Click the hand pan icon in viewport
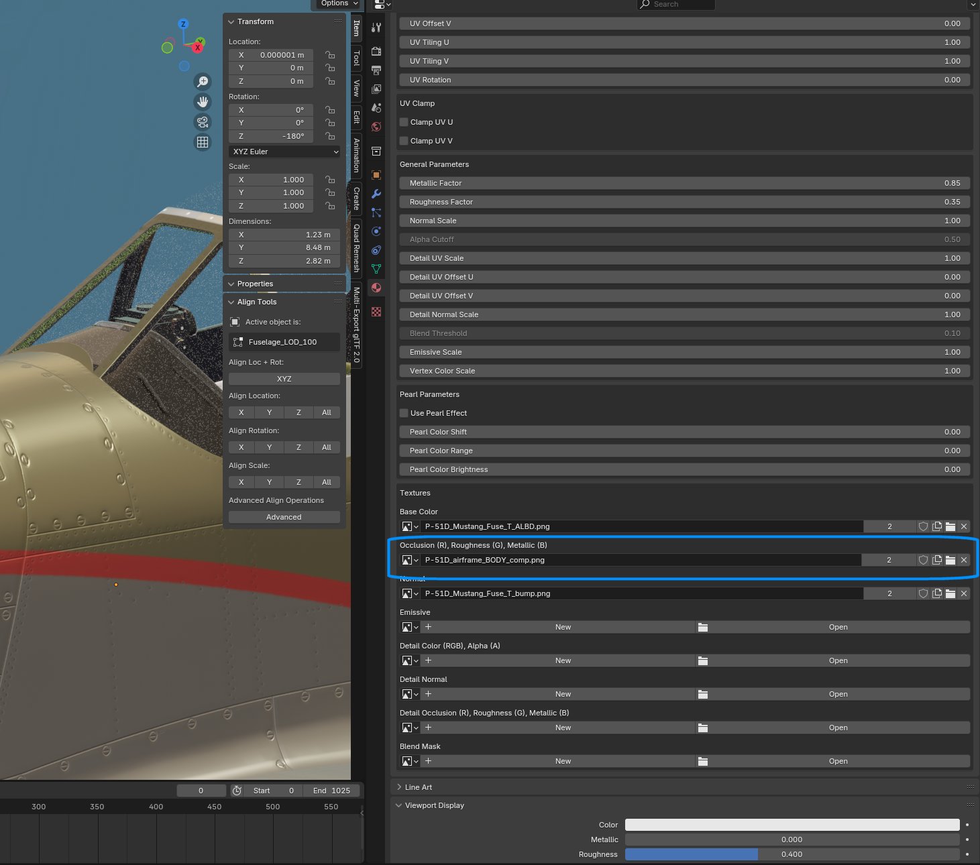The width and height of the screenshot is (980, 865). 203,101
